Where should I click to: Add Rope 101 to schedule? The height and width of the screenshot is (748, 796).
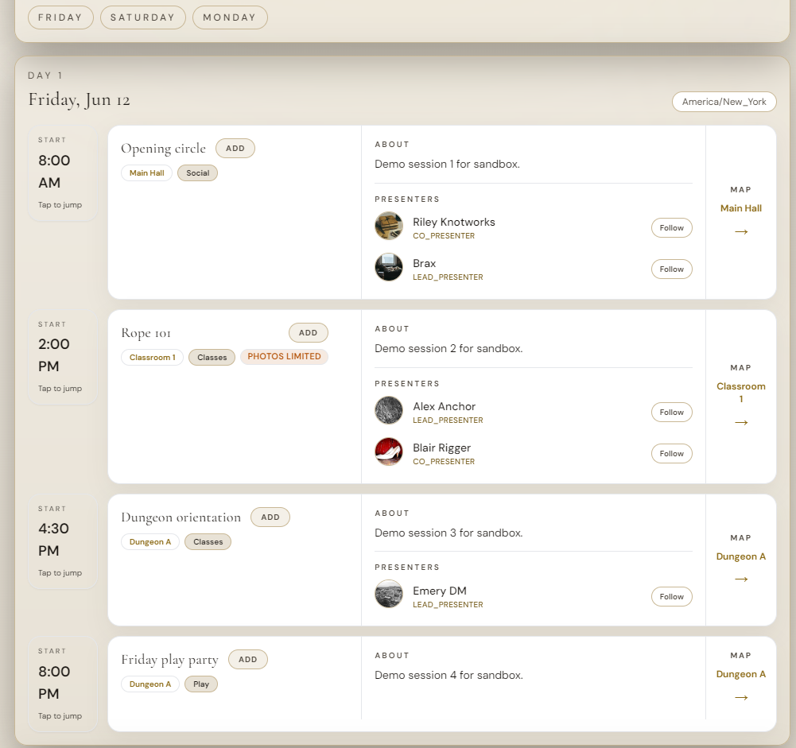(x=309, y=333)
